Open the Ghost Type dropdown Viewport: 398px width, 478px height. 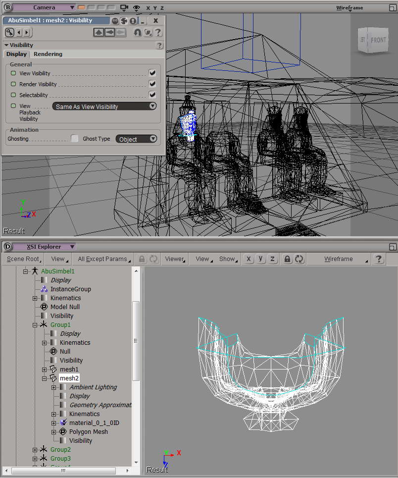point(136,139)
